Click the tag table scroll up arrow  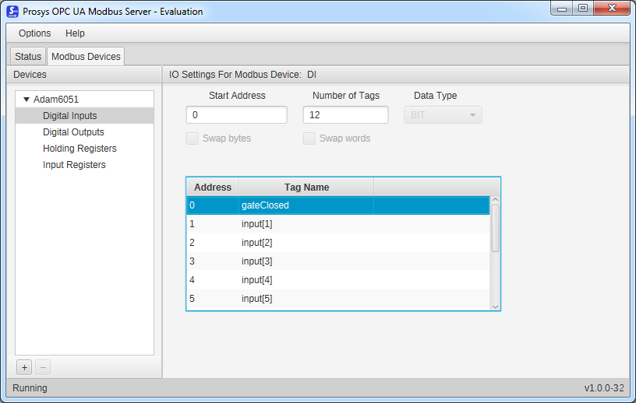(x=495, y=200)
